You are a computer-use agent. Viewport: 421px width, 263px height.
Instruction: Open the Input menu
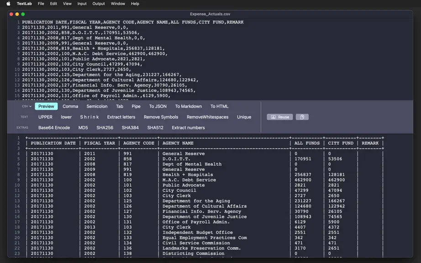pos(82,4)
